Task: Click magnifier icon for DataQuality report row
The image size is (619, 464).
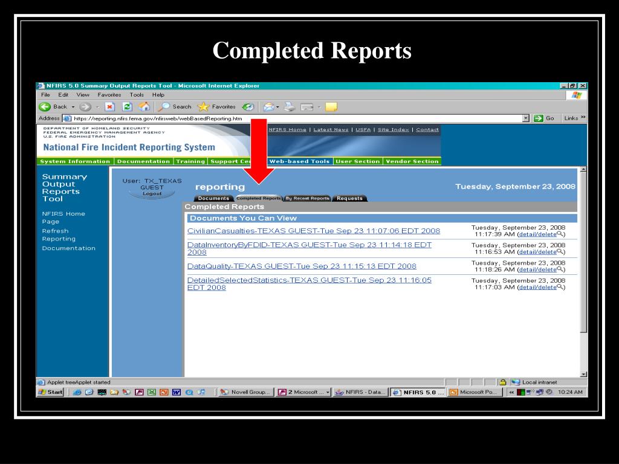Action: (560, 269)
